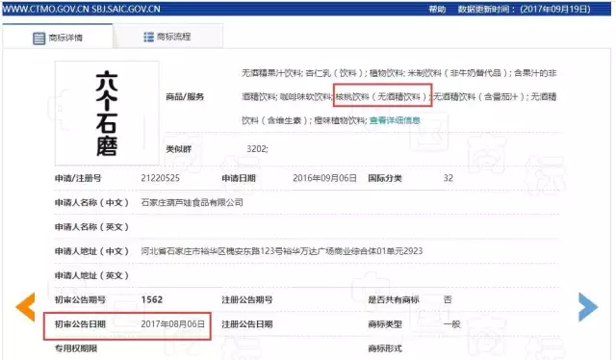Viewport: 616px width, 360px height.
Task: Click the 申请/注册号 label
Action: 78,178
